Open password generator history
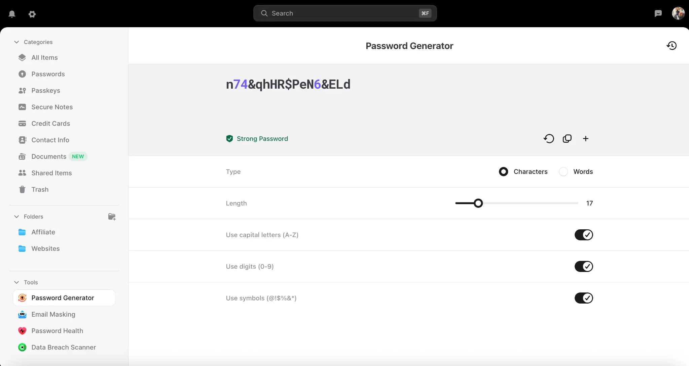This screenshot has width=689, height=366. tap(672, 46)
